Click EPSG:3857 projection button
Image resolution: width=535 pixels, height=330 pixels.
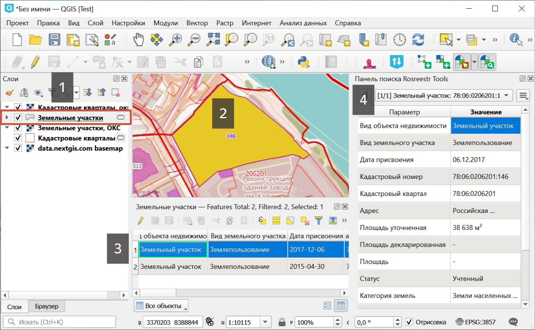coord(475,322)
